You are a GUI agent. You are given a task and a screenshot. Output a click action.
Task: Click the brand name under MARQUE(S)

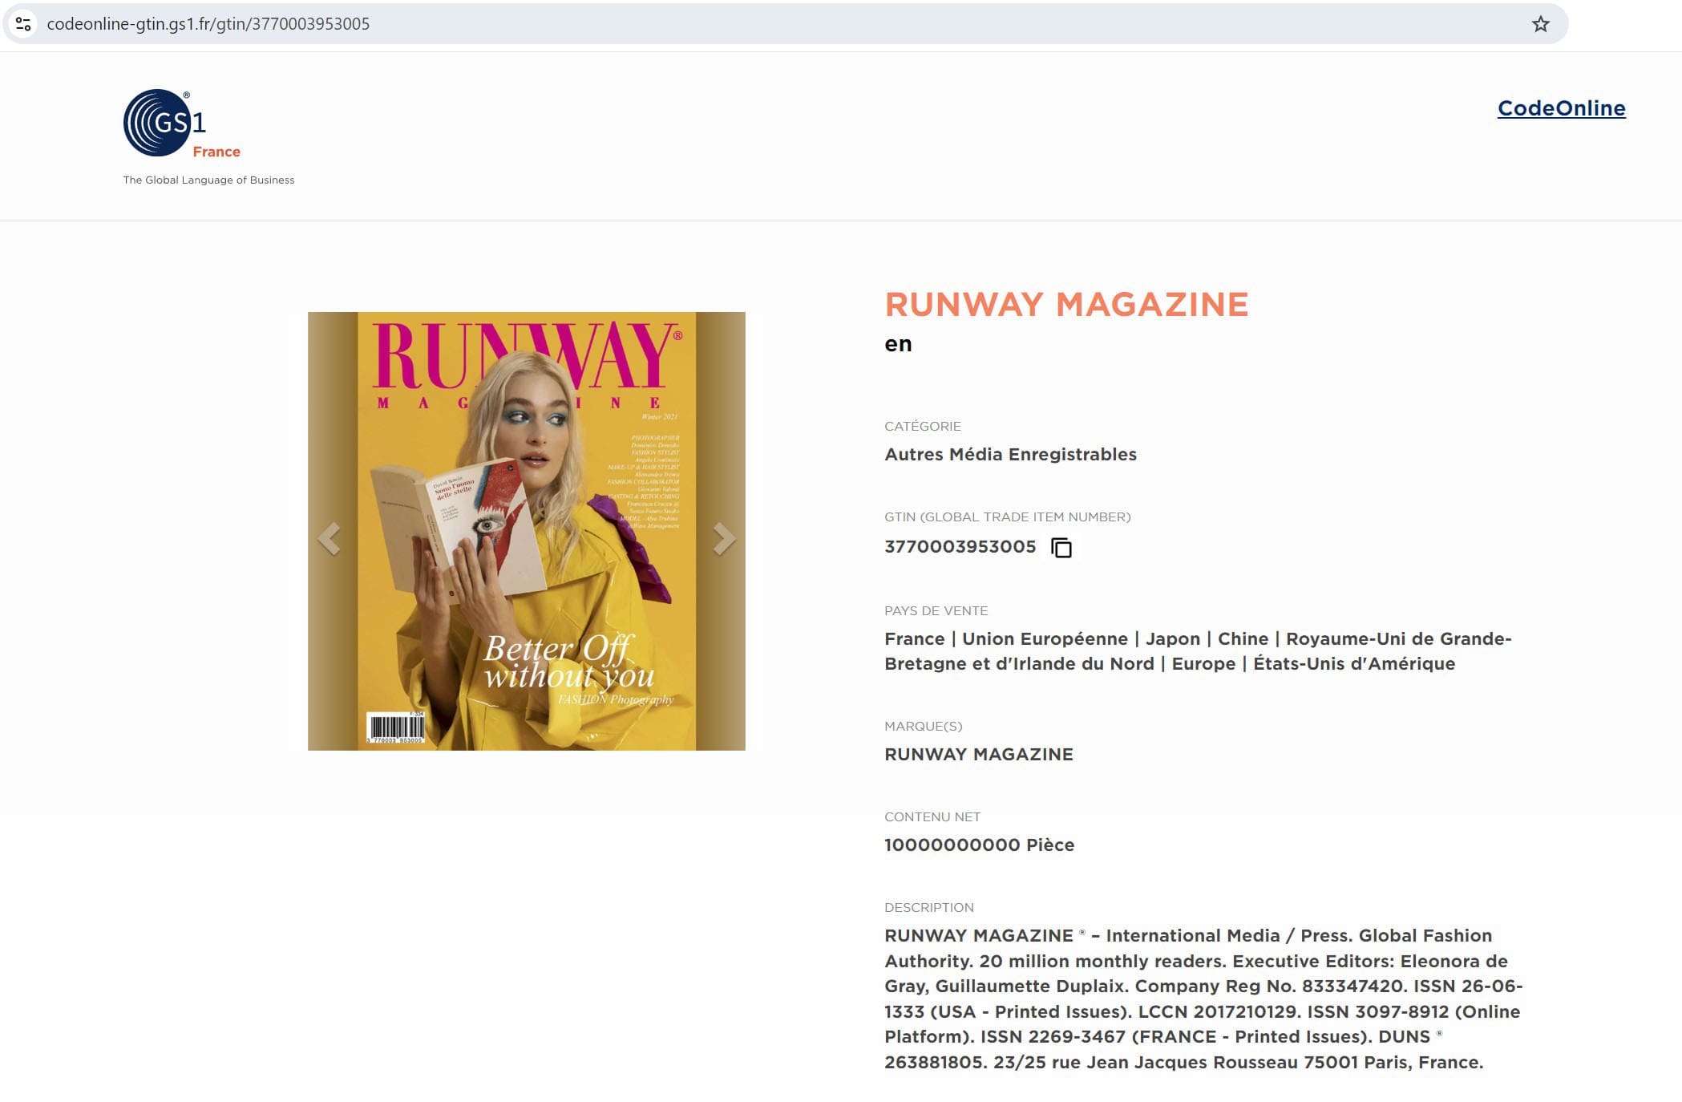point(978,754)
